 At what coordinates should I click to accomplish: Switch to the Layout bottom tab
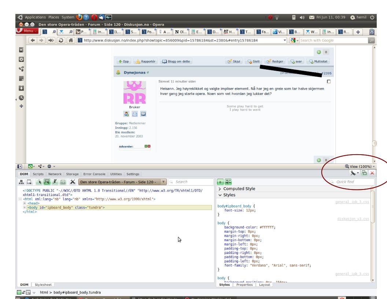point(265,285)
